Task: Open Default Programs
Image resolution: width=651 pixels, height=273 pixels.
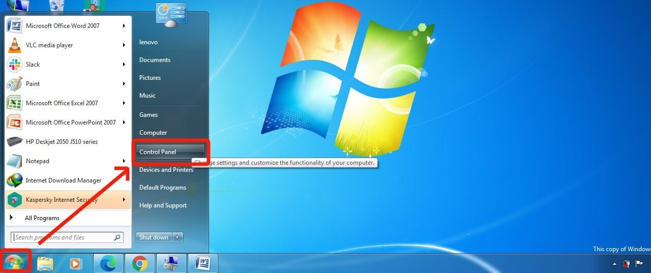Action: (163, 188)
